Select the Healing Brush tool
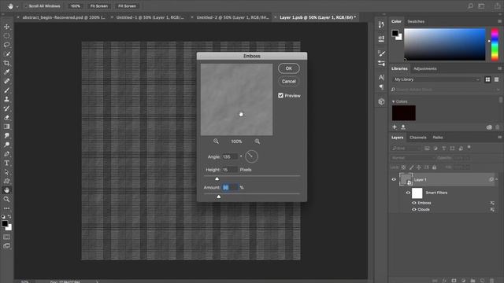The image size is (504, 283). click(x=7, y=81)
